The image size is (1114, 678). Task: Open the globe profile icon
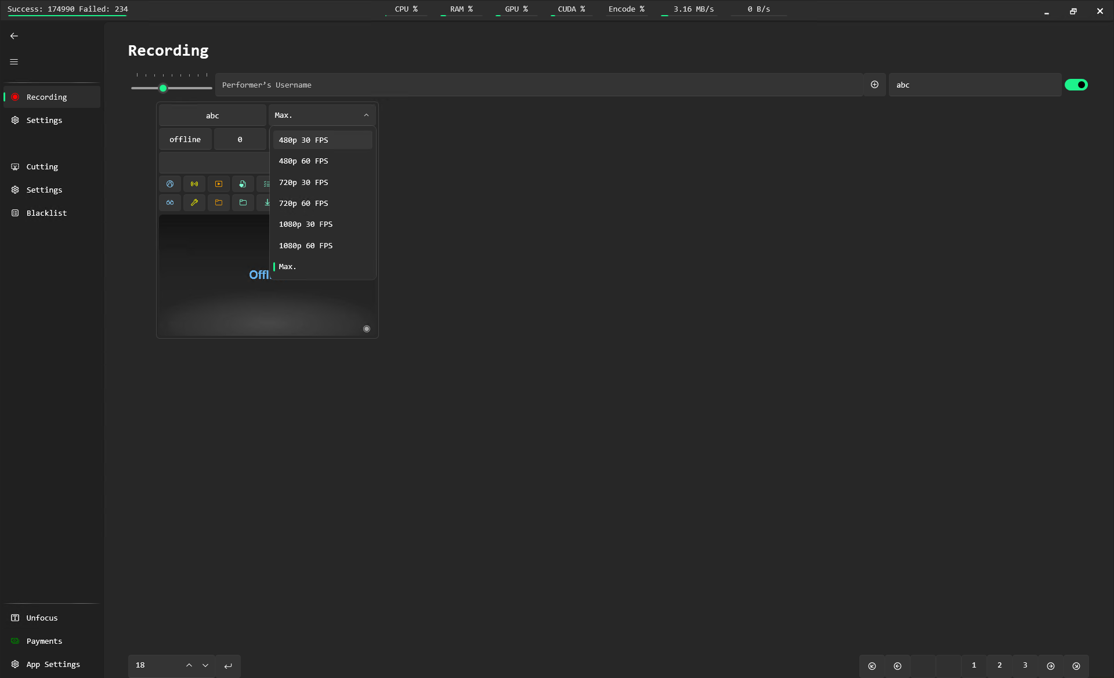click(169, 184)
